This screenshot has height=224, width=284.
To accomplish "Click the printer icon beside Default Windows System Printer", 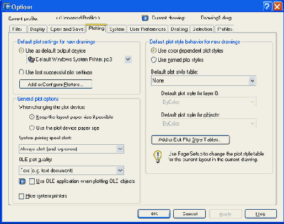I will pyautogui.click(x=31, y=59).
